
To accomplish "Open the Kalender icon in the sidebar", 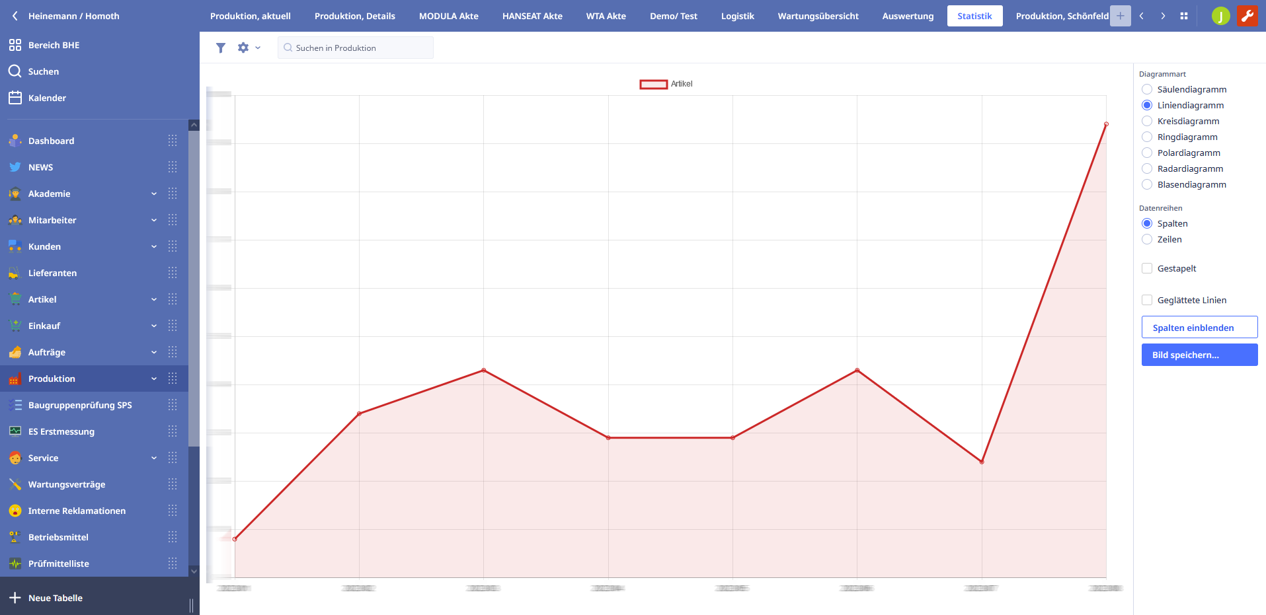I will [15, 98].
